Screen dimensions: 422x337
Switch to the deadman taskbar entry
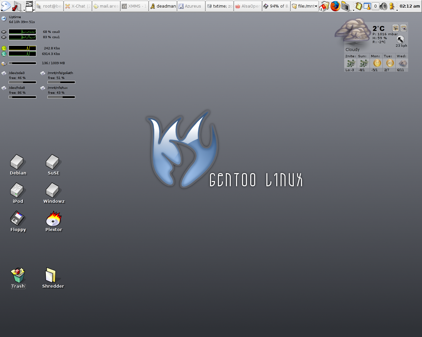pyautogui.click(x=163, y=6)
